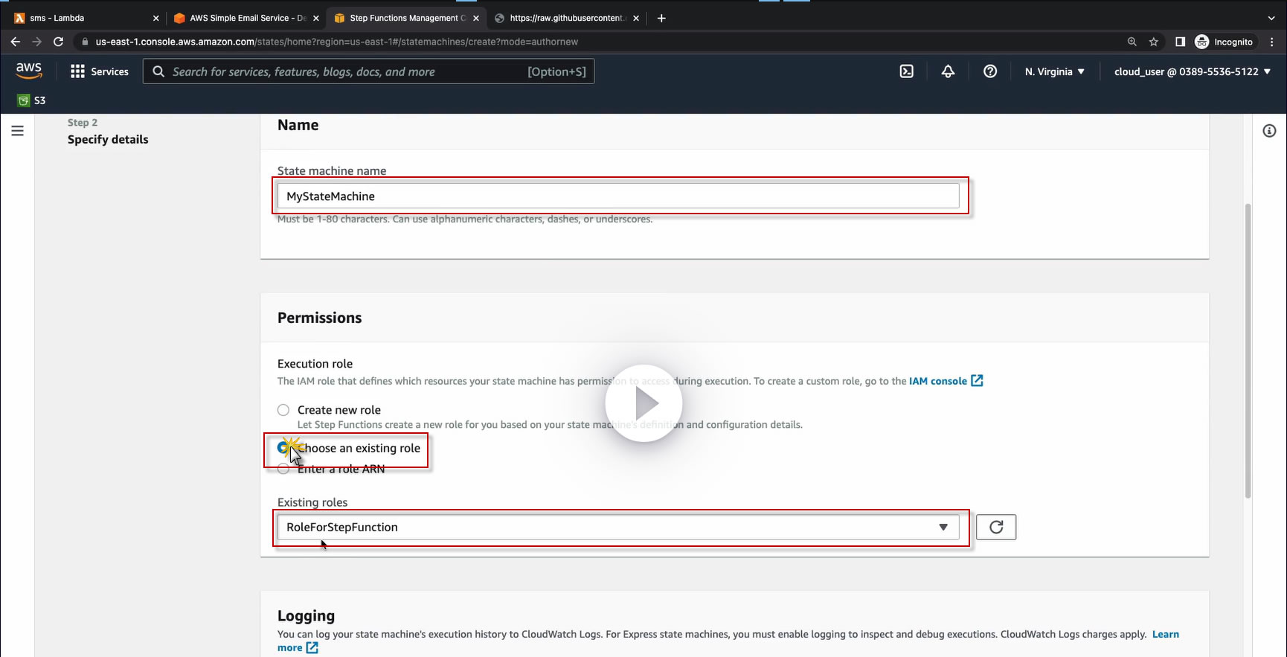Open the side navigation hamburger menu

[x=18, y=131]
